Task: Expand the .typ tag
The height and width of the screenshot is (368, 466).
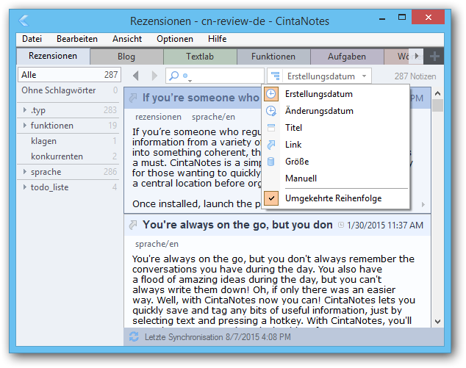Action: pyautogui.click(x=25, y=110)
